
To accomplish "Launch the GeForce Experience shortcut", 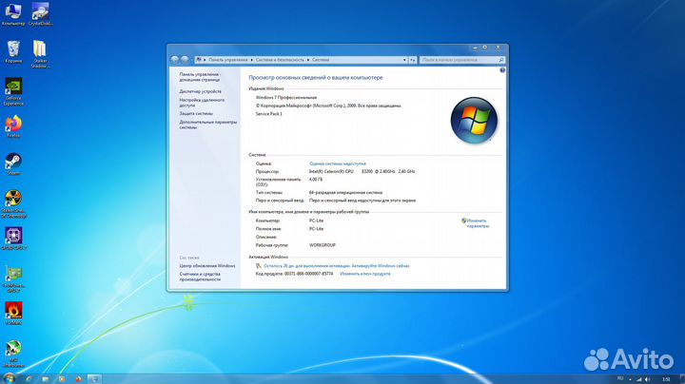I will [x=13, y=91].
